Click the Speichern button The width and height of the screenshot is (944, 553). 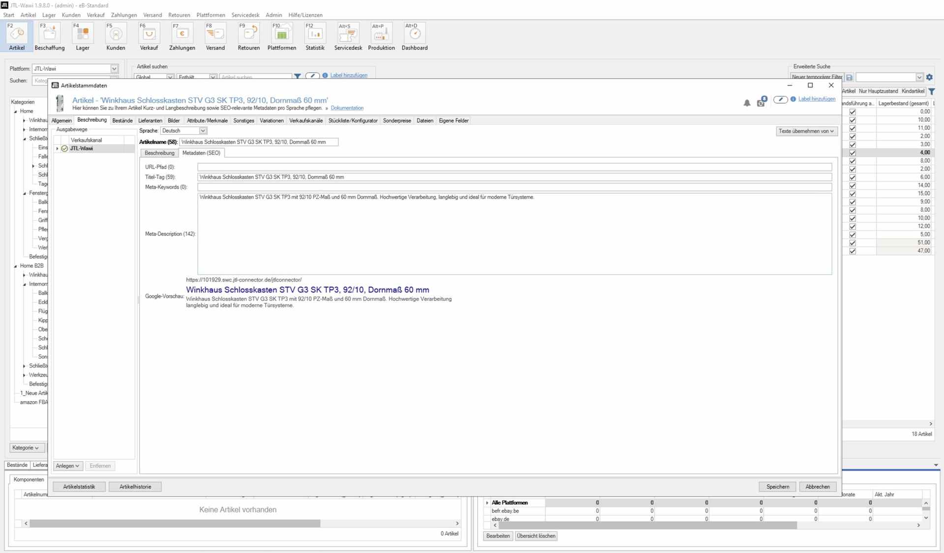click(778, 487)
